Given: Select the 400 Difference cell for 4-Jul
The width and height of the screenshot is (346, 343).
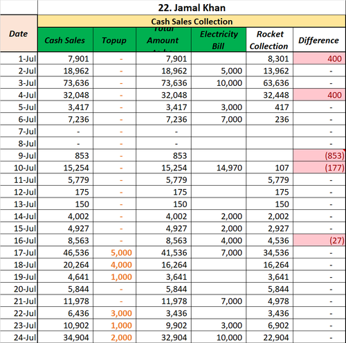Looking at the screenshot, I should (x=319, y=95).
